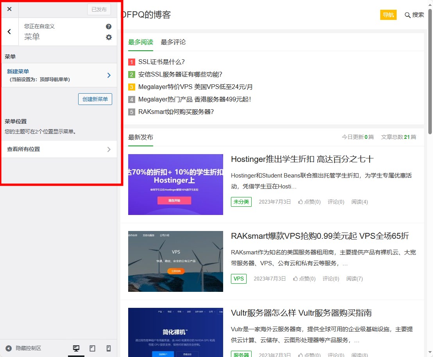
Task: Open the gear settings icon in customizer
Action: point(109,37)
